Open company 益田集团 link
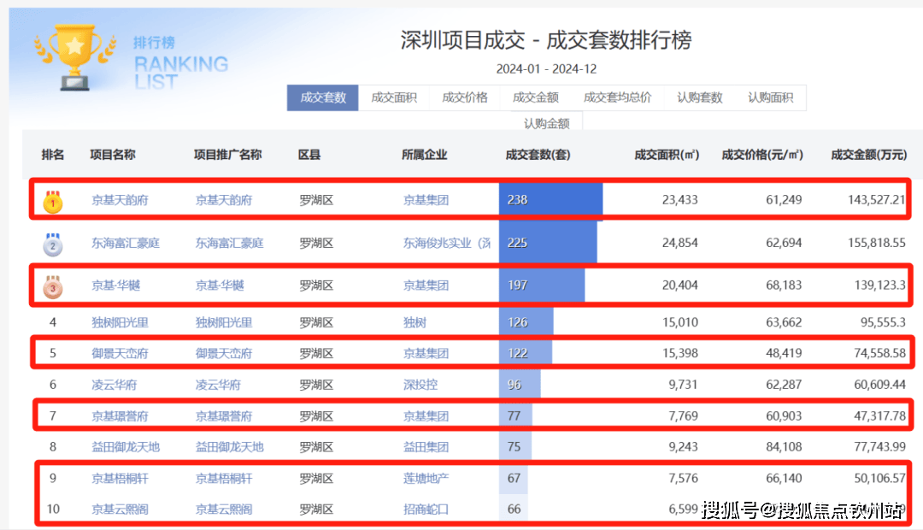Image resolution: width=923 pixels, height=530 pixels. coord(426,447)
